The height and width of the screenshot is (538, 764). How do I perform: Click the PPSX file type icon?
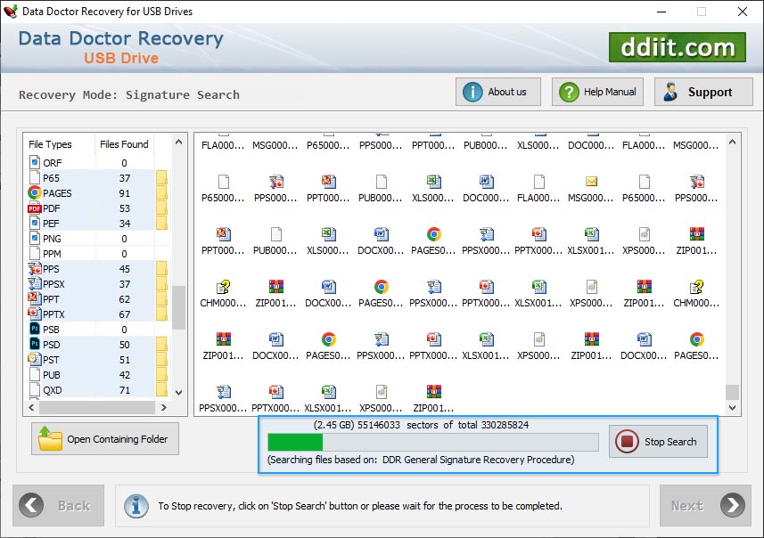[35, 284]
